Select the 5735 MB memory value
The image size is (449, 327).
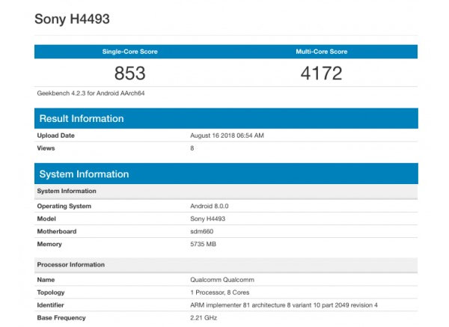(203, 244)
